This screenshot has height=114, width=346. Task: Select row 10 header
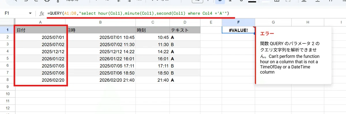pyautogui.click(x=7, y=94)
